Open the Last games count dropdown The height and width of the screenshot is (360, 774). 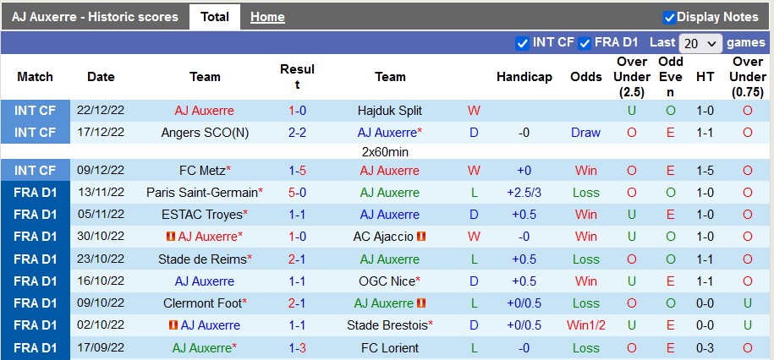point(700,43)
